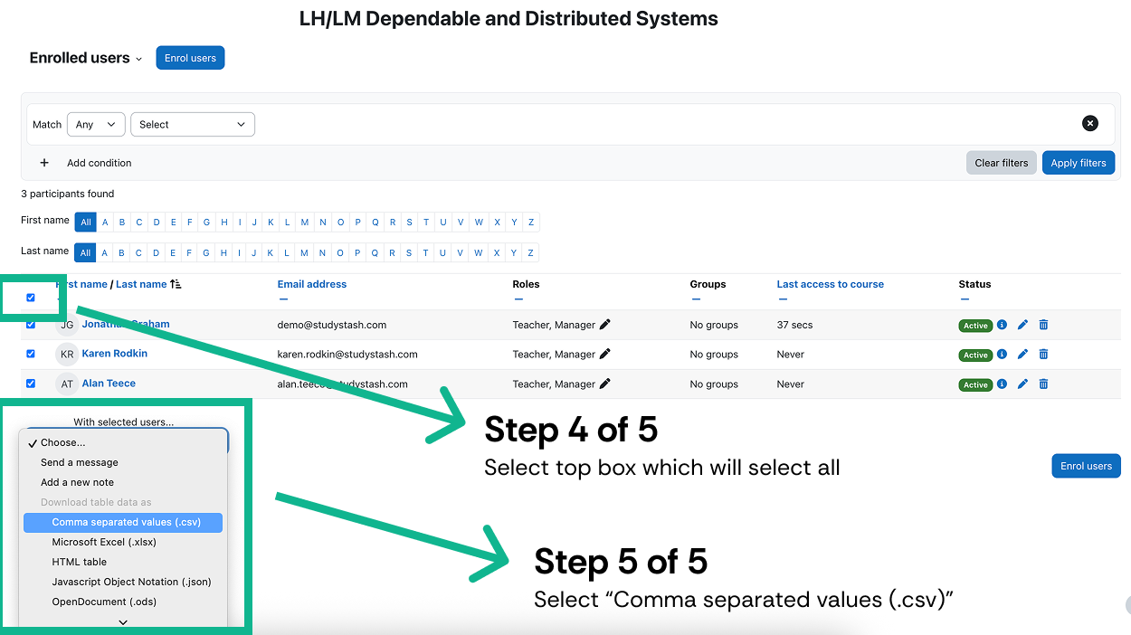Uncheck Jonathan Graham's row checkbox
Viewport: 1131px width, 635px height.
31,325
